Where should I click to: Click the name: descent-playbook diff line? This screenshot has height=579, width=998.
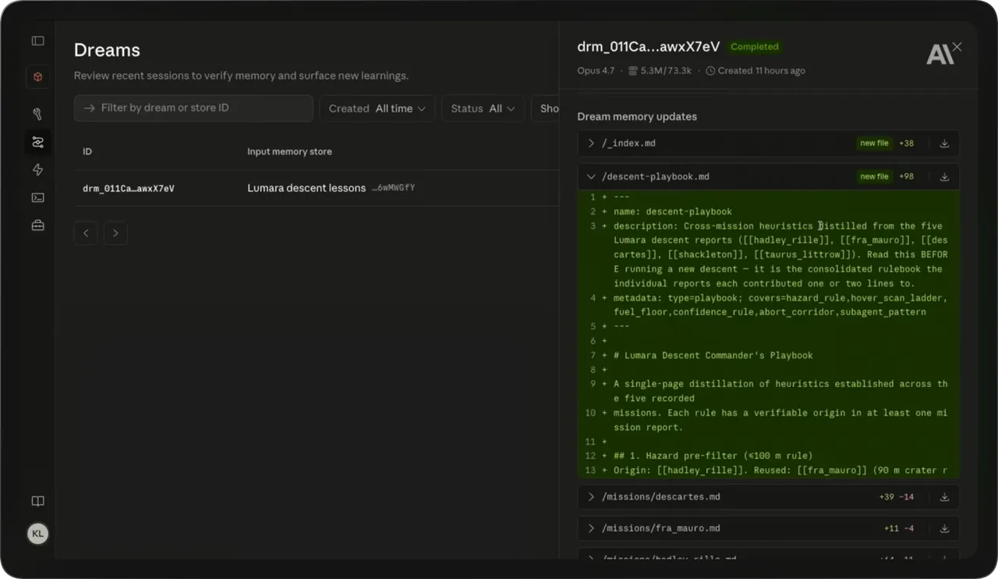[x=673, y=211]
